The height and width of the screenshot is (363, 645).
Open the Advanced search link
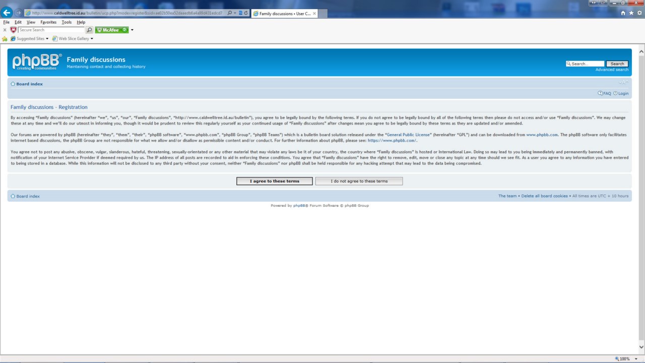click(612, 70)
